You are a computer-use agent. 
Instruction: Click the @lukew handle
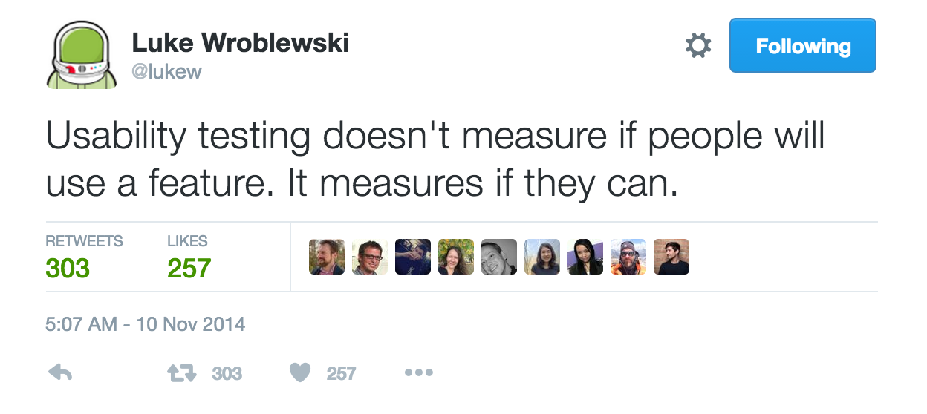(x=166, y=71)
